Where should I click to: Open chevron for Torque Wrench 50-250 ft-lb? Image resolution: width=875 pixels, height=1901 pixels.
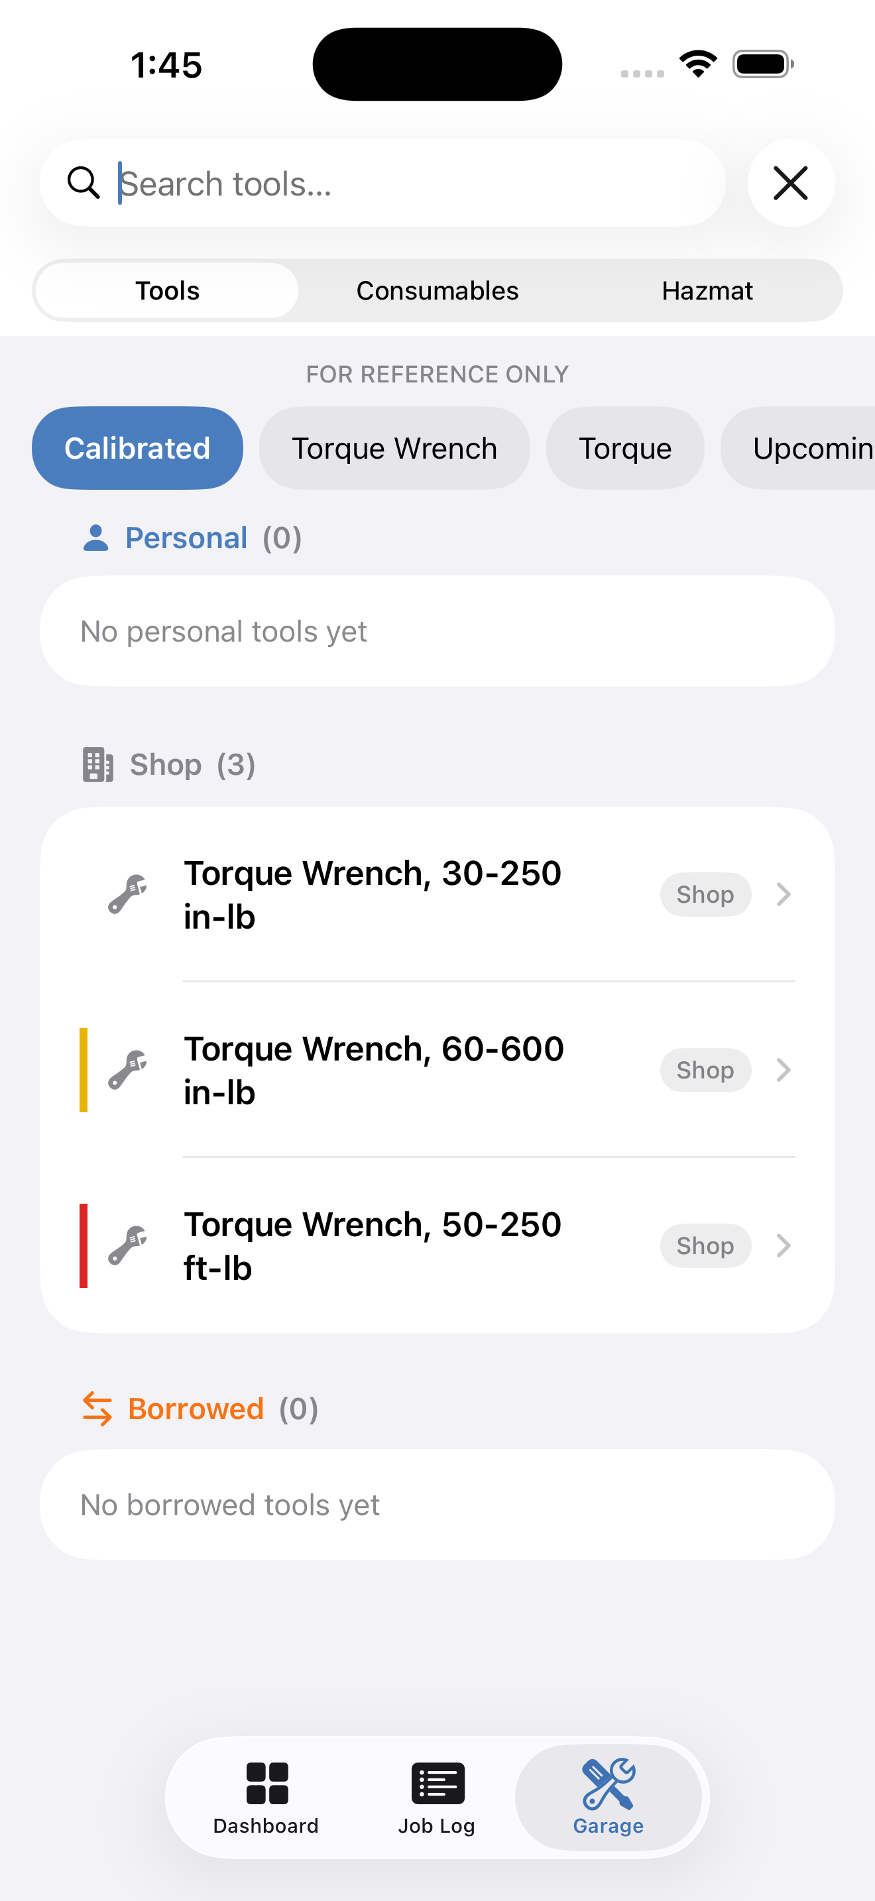coord(784,1245)
